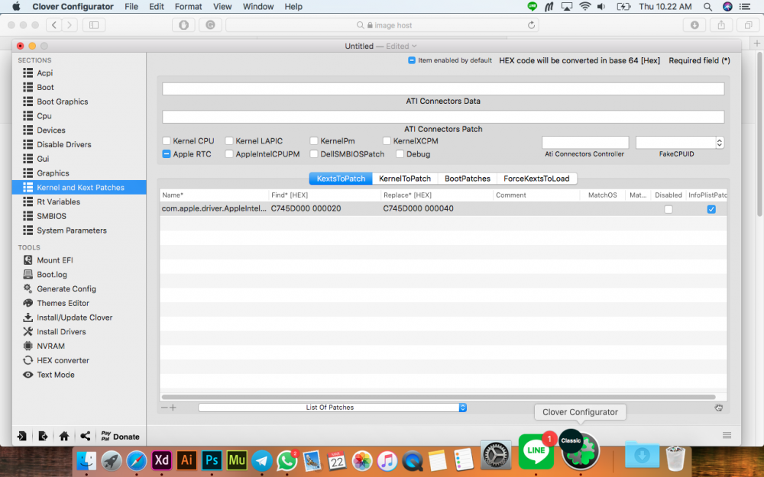Click Install/Update Clover download icon
This screenshot has width=764, height=477.
tap(28, 317)
